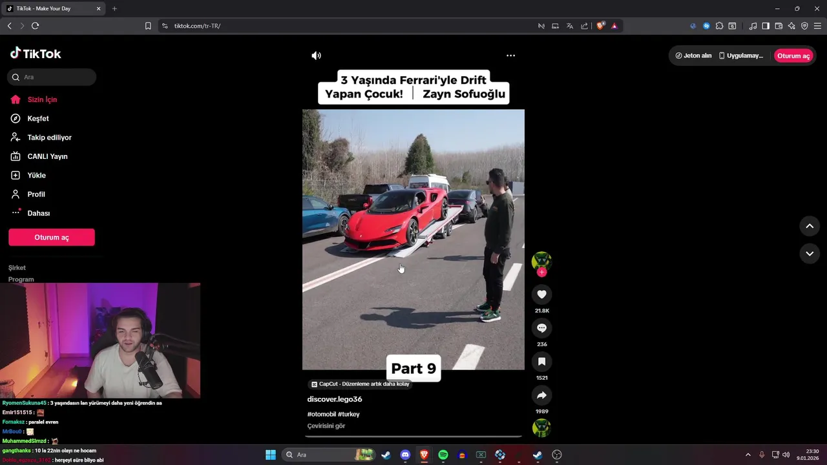Select the TikTok - Make Your Day tab

(52, 8)
